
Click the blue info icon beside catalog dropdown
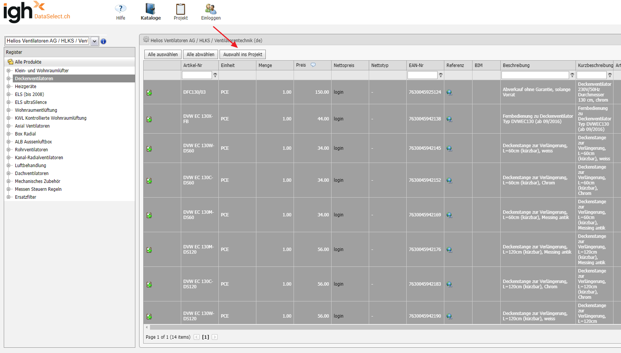coord(103,41)
